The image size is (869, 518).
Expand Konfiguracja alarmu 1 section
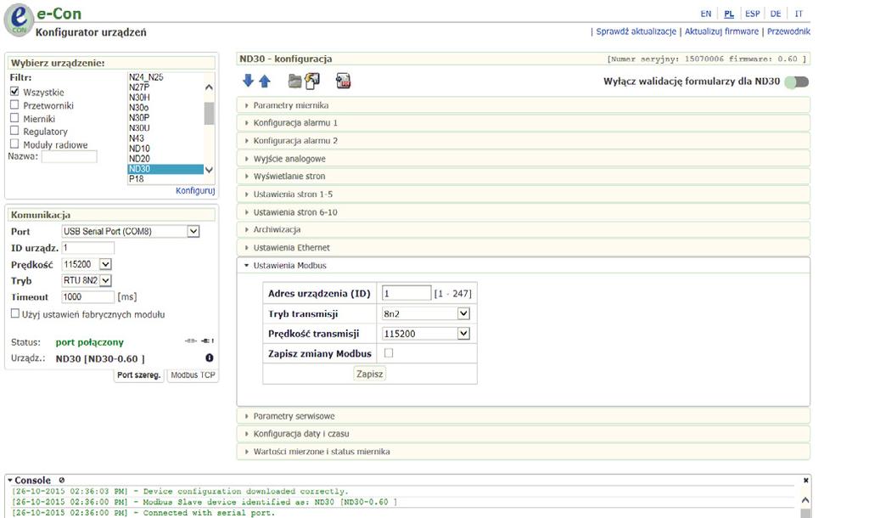tap(523, 122)
